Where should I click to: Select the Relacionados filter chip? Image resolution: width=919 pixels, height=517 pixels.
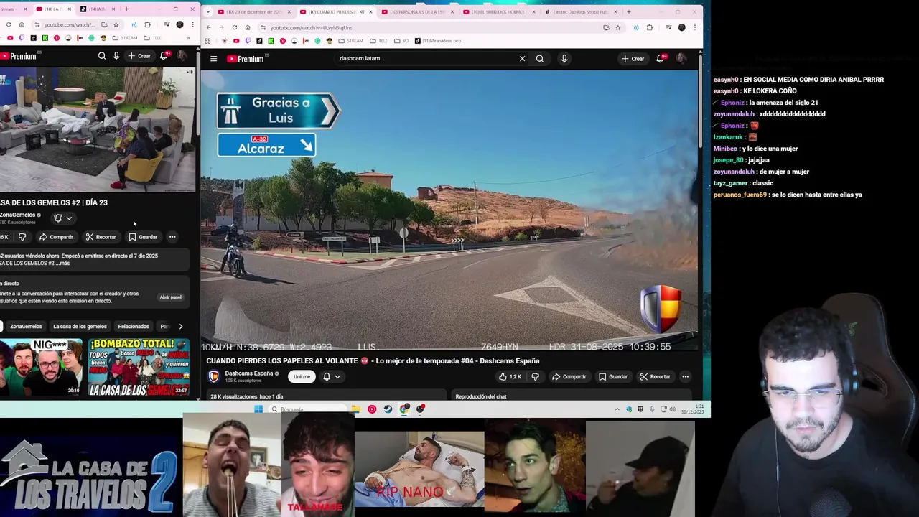(x=134, y=327)
